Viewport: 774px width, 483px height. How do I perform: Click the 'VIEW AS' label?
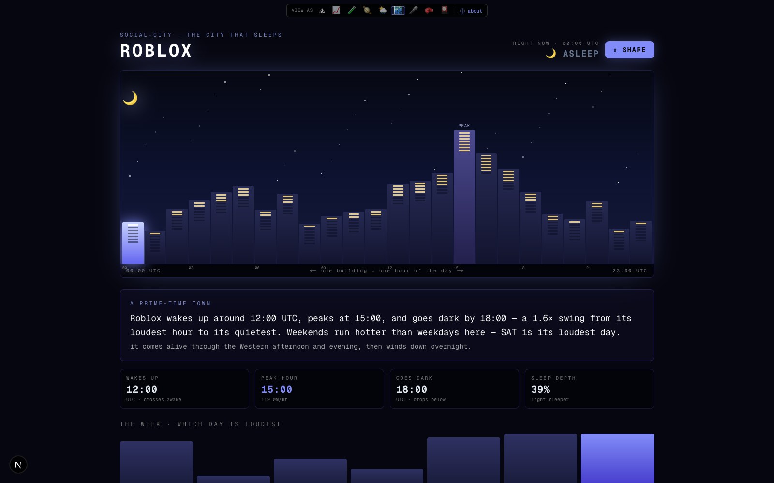click(x=302, y=10)
